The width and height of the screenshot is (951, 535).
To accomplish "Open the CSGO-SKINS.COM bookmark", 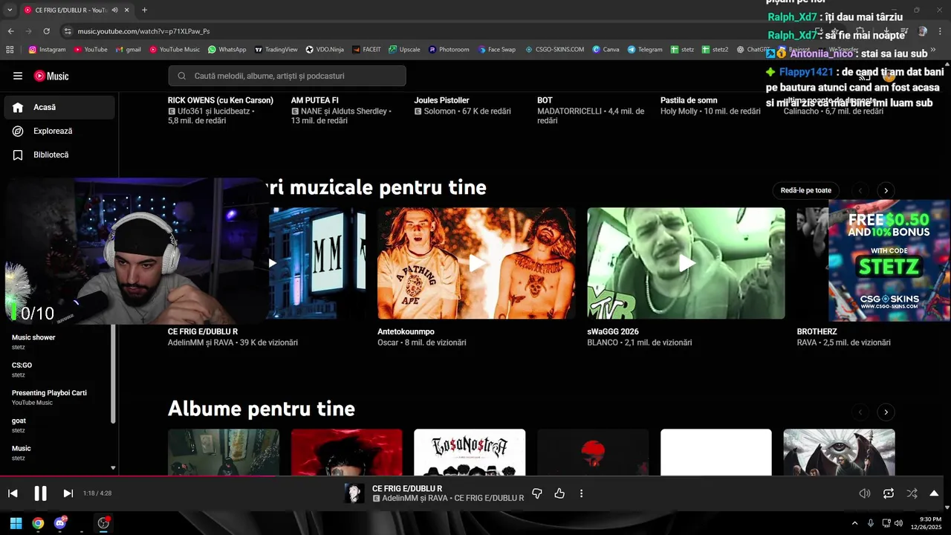I will pyautogui.click(x=554, y=50).
